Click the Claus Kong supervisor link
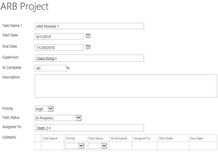This screenshot has width=218, height=152. tap(45, 58)
